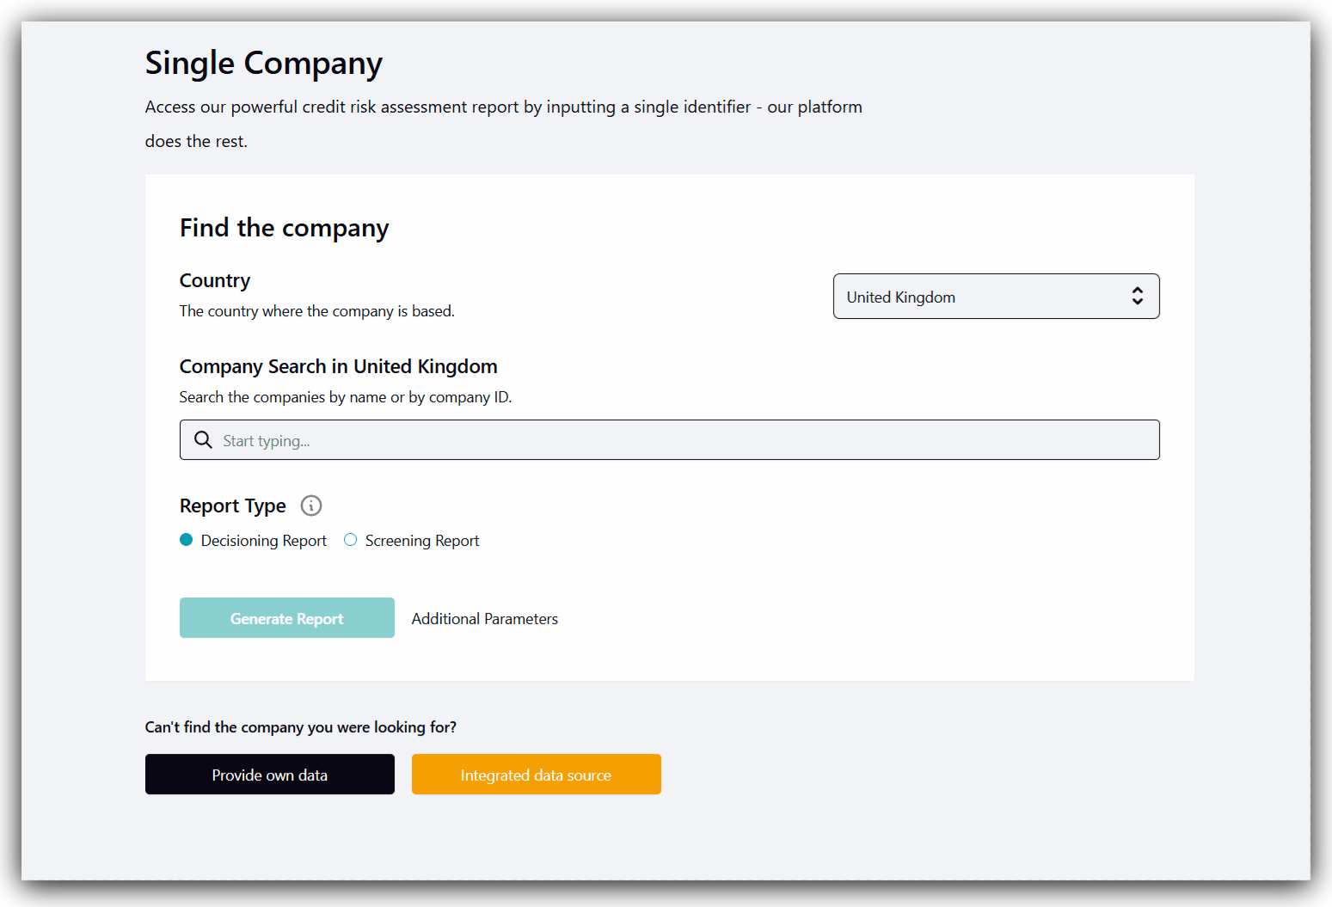Image resolution: width=1332 pixels, height=907 pixels.
Task: Open the Integrated data source option
Action: pyautogui.click(x=536, y=775)
